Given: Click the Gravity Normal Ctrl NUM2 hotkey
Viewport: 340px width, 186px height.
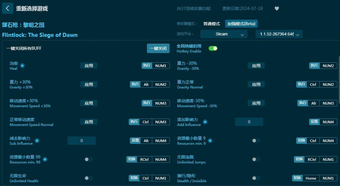Looking at the screenshot, I should pyautogui.click(x=317, y=84).
